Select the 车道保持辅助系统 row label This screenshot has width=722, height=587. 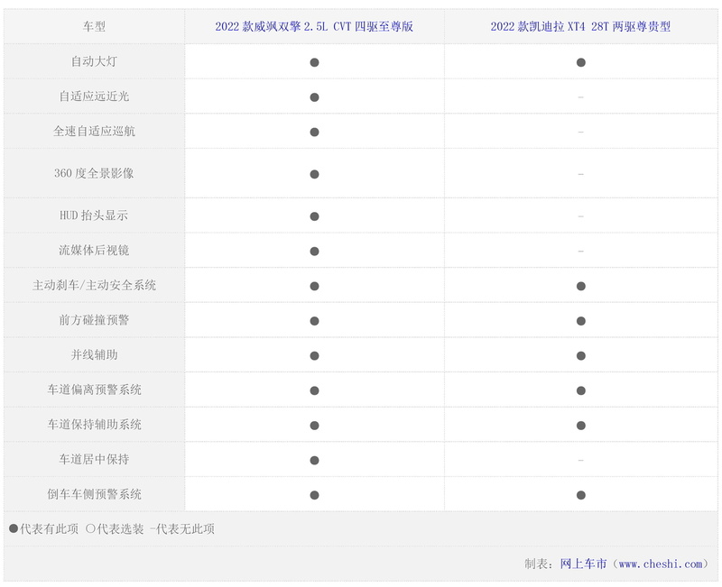coord(94,425)
